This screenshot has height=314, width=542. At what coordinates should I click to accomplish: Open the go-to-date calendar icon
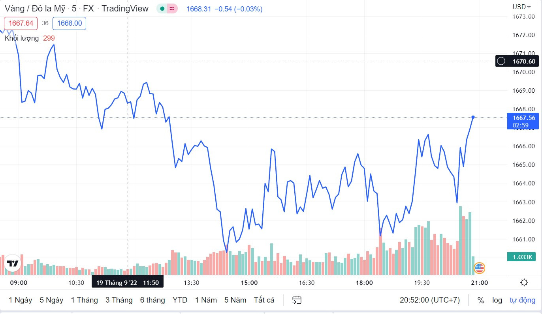pos(297,300)
